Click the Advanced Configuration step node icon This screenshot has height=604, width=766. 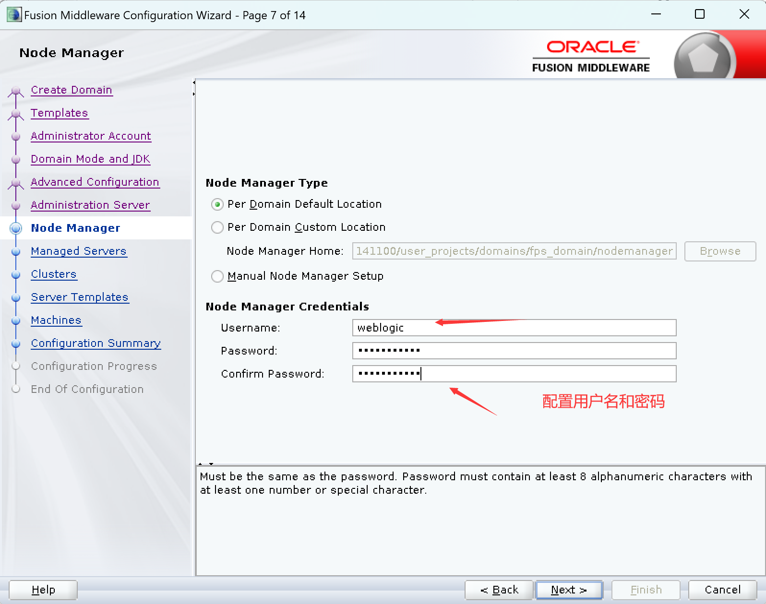coord(16,183)
